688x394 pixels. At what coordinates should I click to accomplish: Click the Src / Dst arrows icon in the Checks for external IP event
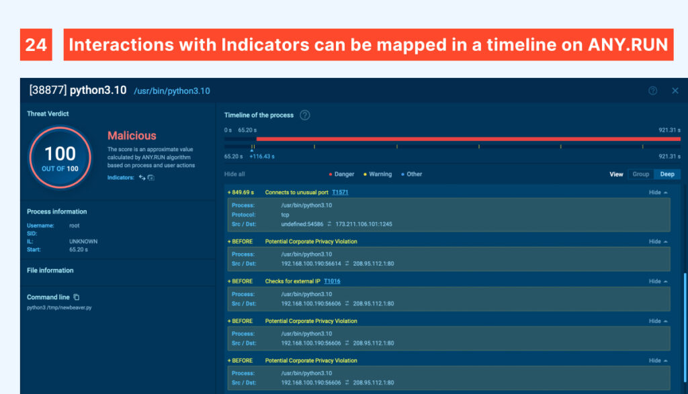point(347,303)
